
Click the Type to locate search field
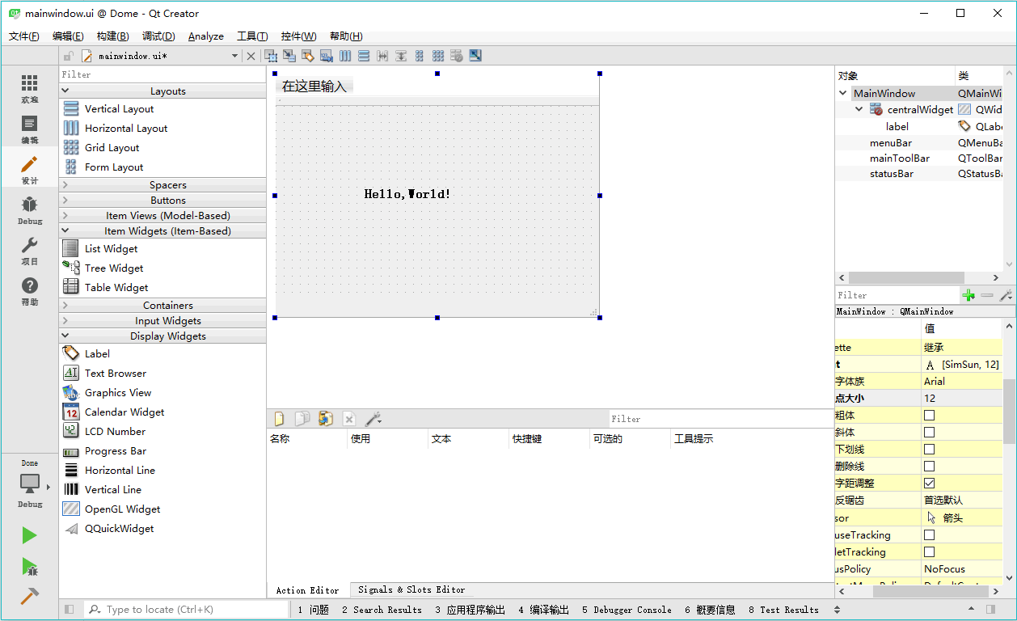point(187,610)
